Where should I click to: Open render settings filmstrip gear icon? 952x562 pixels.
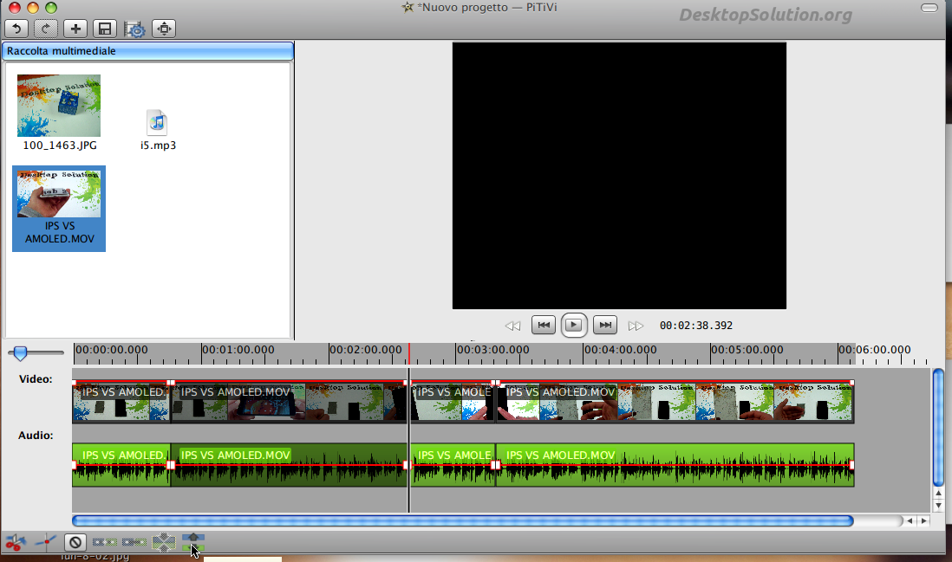point(134,29)
